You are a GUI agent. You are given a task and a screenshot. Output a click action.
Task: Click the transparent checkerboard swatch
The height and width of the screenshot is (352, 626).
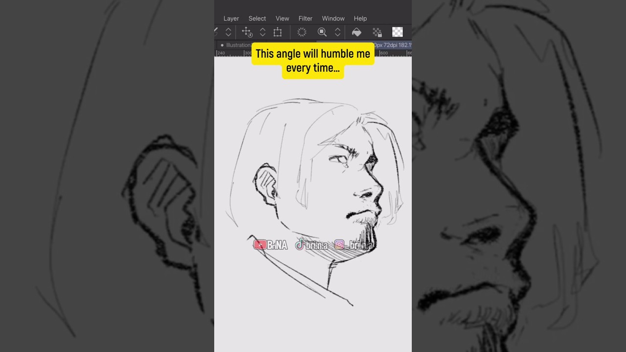[397, 32]
